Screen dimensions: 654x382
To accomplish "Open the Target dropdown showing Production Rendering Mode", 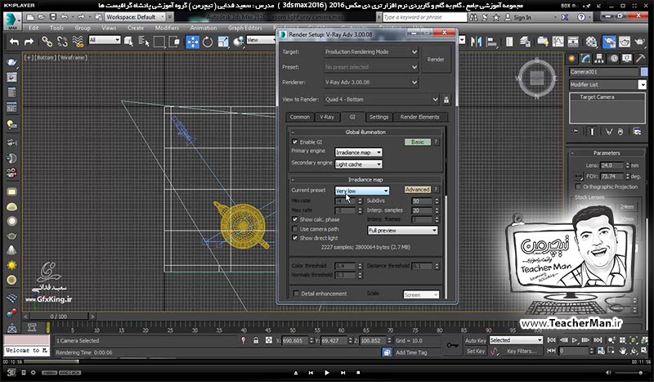I will [x=370, y=52].
